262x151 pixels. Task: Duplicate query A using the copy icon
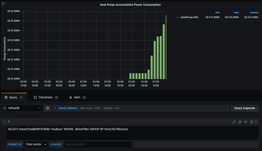pos(240,122)
